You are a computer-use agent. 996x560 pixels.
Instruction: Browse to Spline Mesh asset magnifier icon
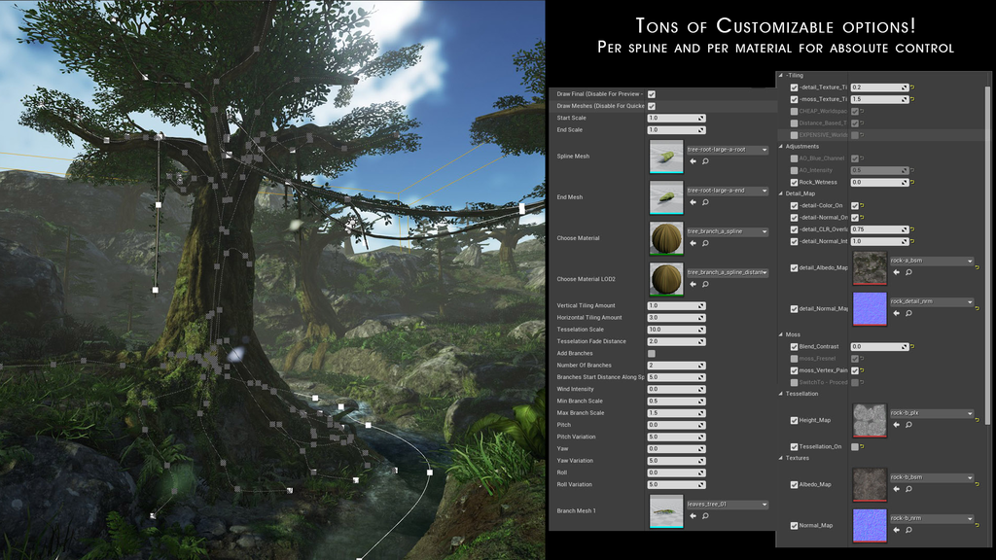pos(705,161)
